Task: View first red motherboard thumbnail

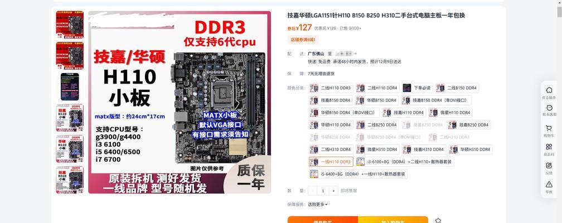Action: tap(70, 25)
